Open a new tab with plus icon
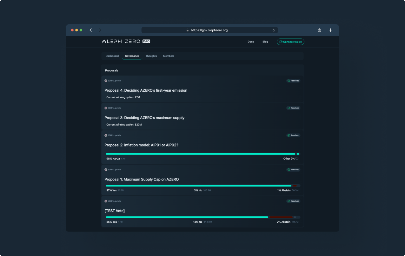The height and width of the screenshot is (256, 405). (x=330, y=30)
